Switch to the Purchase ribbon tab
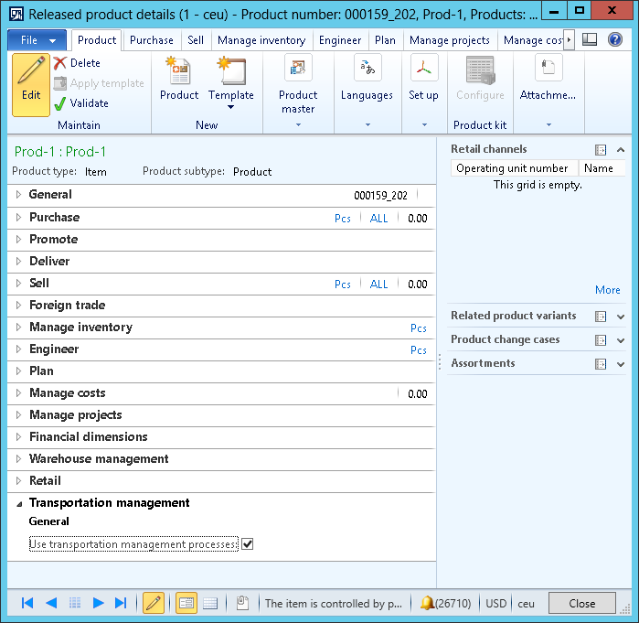The height and width of the screenshot is (623, 639). tap(152, 40)
